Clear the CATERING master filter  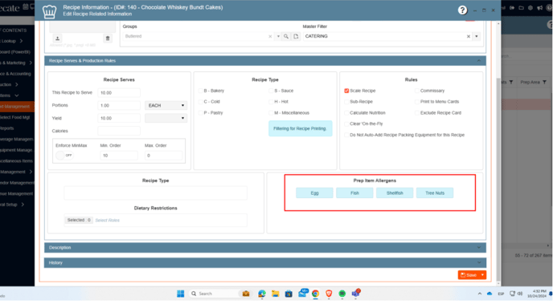point(469,36)
